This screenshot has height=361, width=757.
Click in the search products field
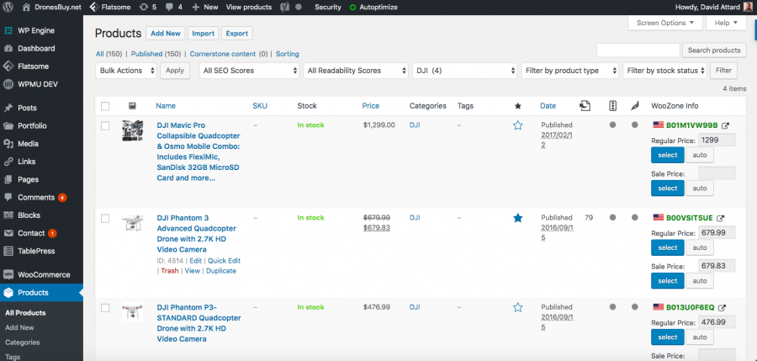point(638,50)
